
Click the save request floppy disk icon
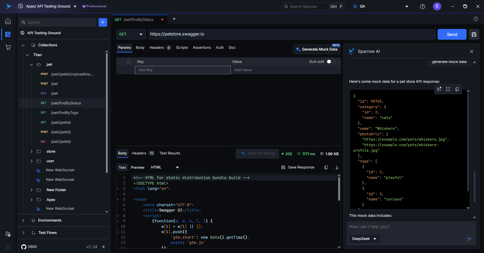coord(474,34)
